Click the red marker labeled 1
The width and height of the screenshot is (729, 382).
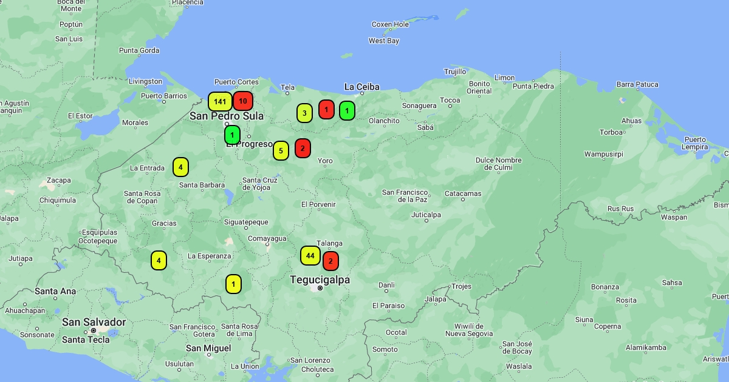pyautogui.click(x=326, y=109)
